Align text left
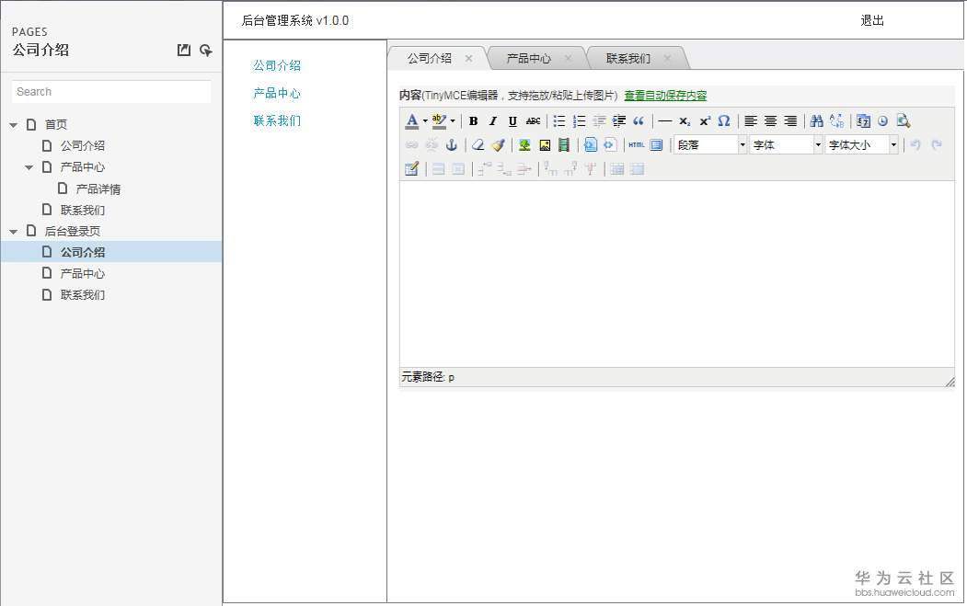 pos(751,121)
